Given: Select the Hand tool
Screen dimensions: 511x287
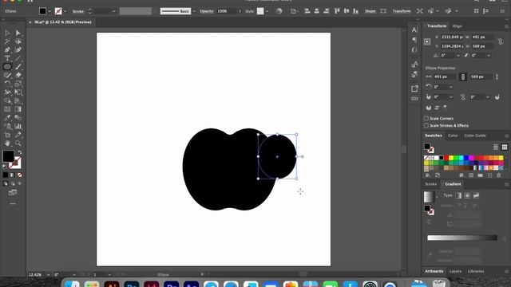Looking at the screenshot, I should pyautogui.click(x=7, y=143).
